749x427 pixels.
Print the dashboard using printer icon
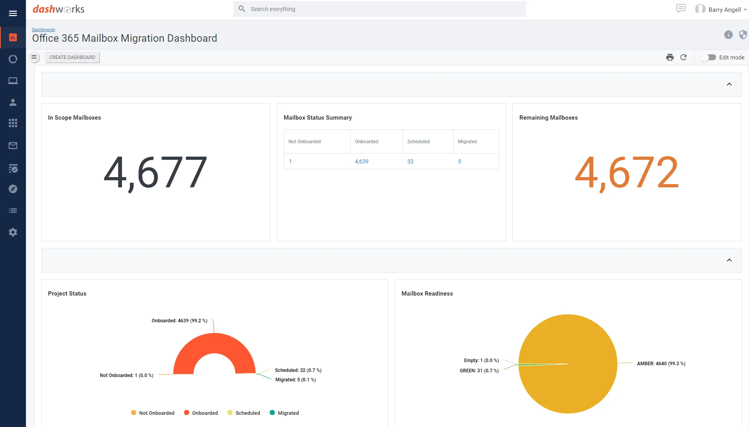coord(670,57)
